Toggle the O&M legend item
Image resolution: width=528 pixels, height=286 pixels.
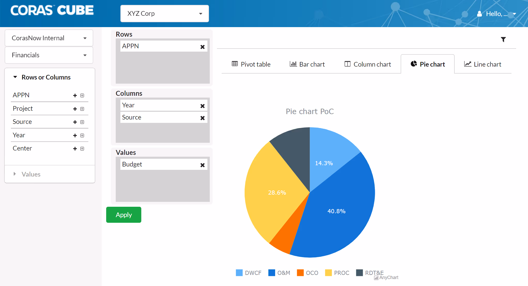pos(283,273)
